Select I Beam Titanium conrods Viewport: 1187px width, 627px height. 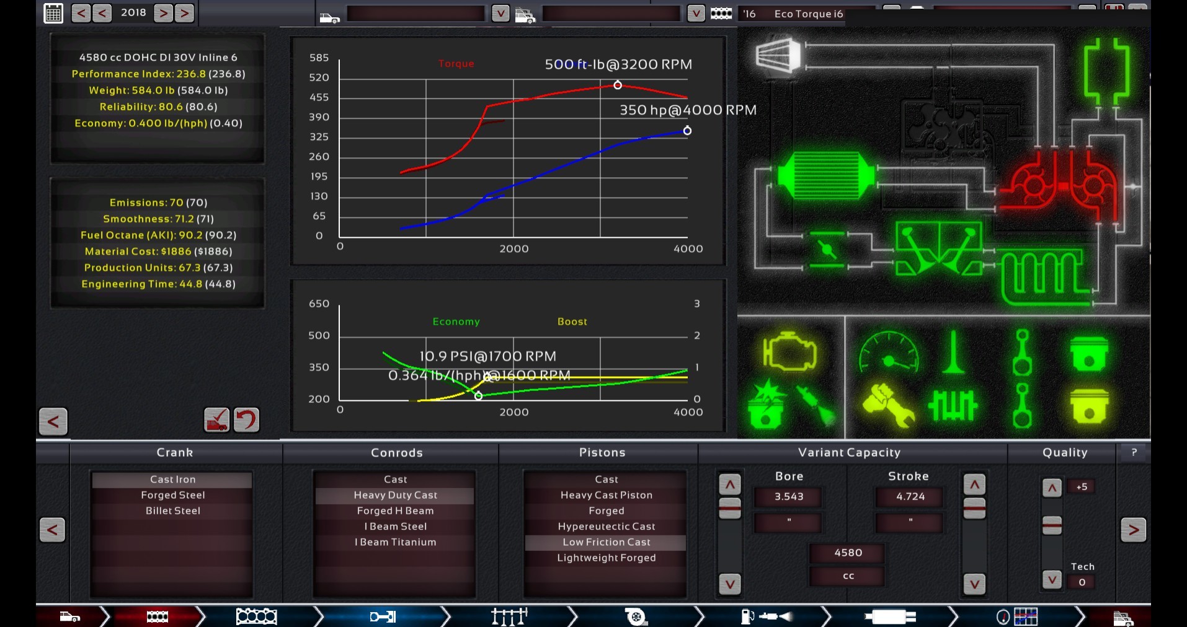(395, 542)
